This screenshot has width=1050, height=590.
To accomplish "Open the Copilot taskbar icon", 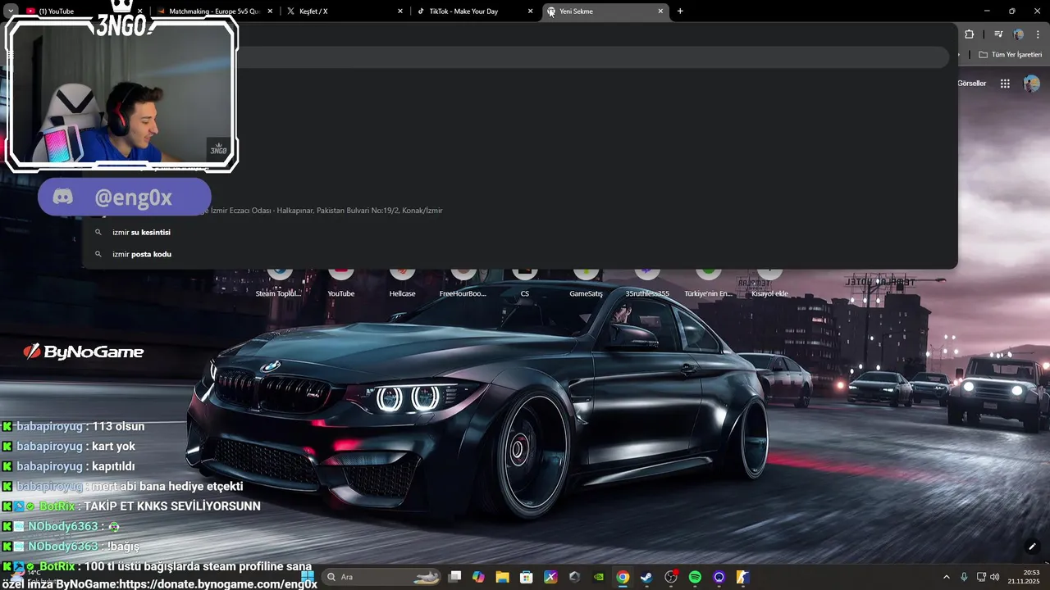I will click(x=479, y=577).
